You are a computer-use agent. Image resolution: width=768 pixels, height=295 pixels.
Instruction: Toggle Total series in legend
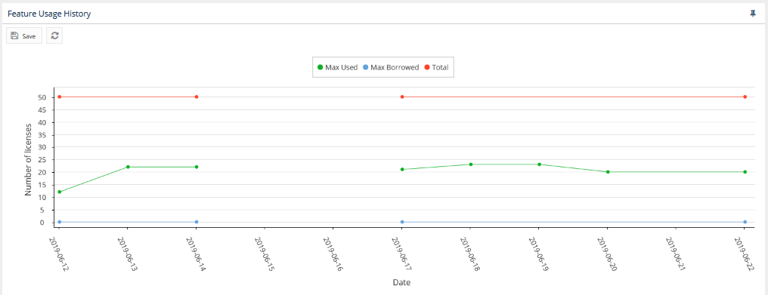436,67
